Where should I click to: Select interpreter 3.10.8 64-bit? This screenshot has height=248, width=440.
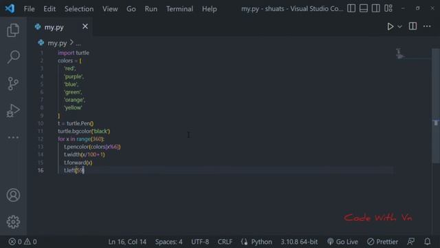click(x=299, y=242)
